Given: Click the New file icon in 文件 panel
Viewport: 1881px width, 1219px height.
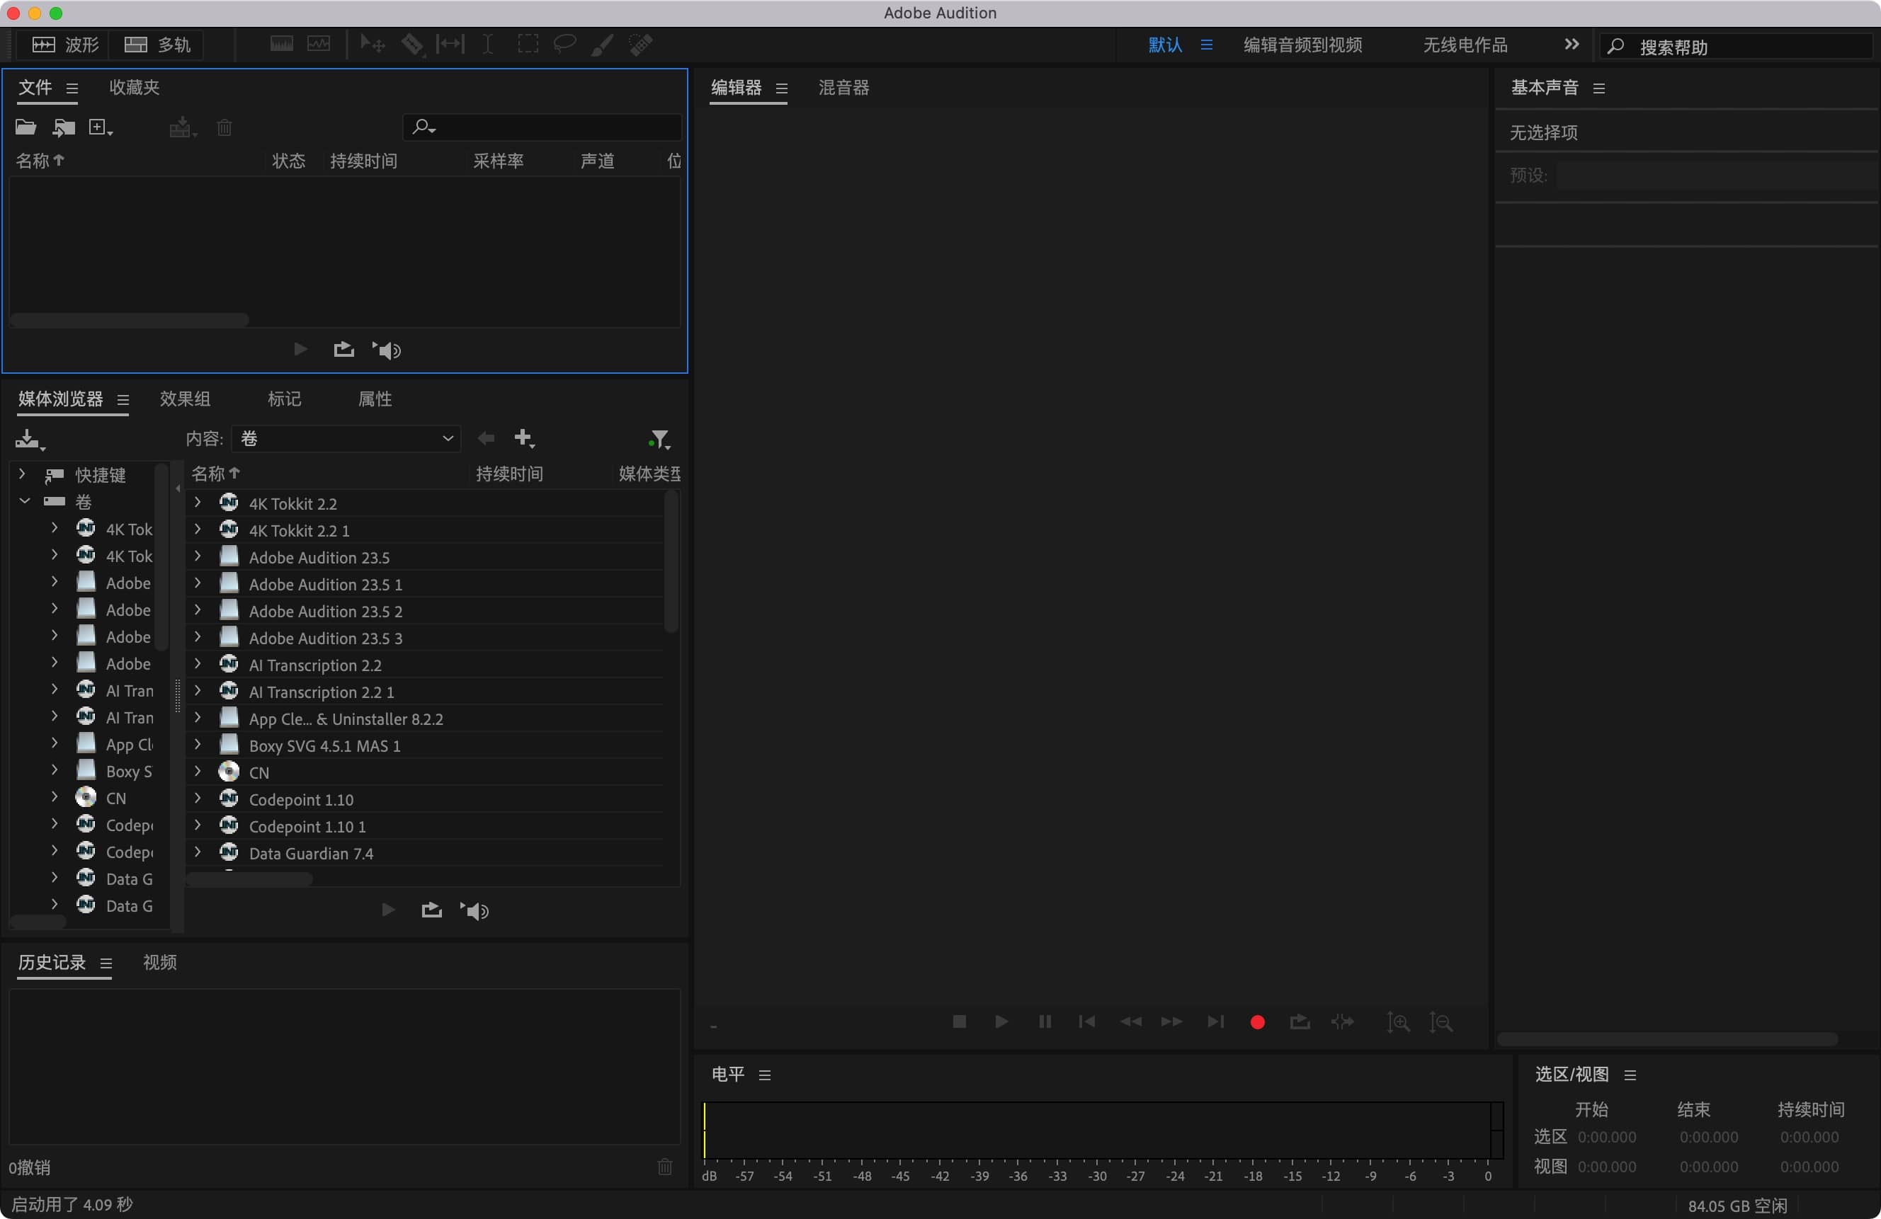Looking at the screenshot, I should [100, 127].
